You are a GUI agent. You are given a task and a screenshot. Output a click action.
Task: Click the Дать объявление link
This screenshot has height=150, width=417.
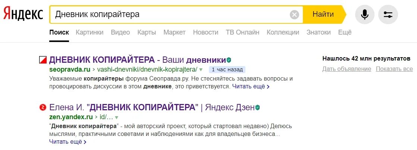(x=347, y=69)
